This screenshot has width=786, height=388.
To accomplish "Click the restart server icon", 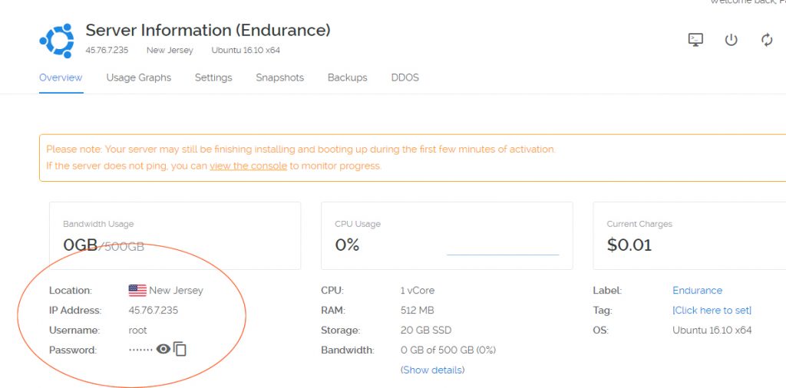I will pos(767,40).
